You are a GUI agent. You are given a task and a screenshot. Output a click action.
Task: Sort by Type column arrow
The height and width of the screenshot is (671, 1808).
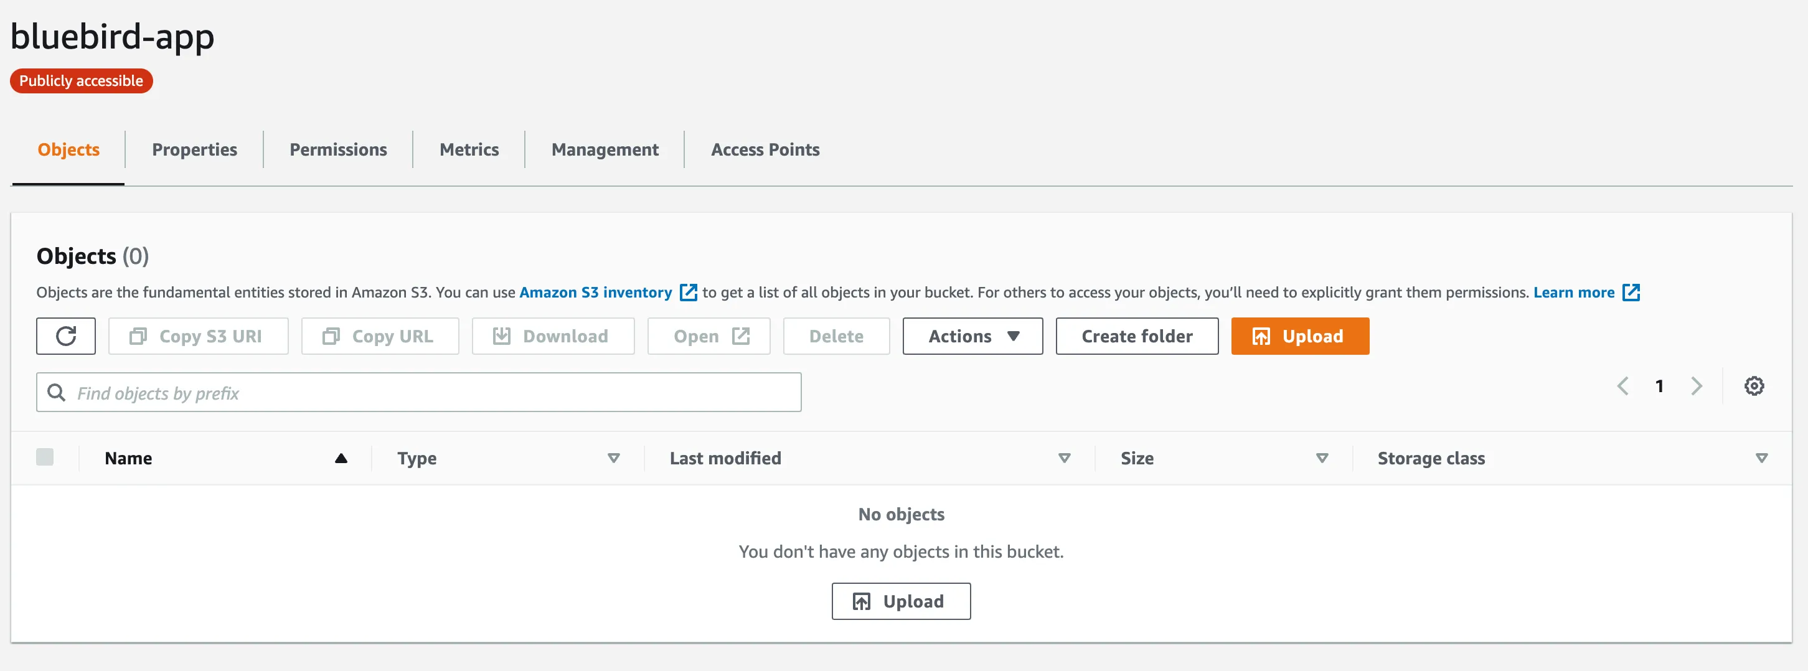coord(613,458)
